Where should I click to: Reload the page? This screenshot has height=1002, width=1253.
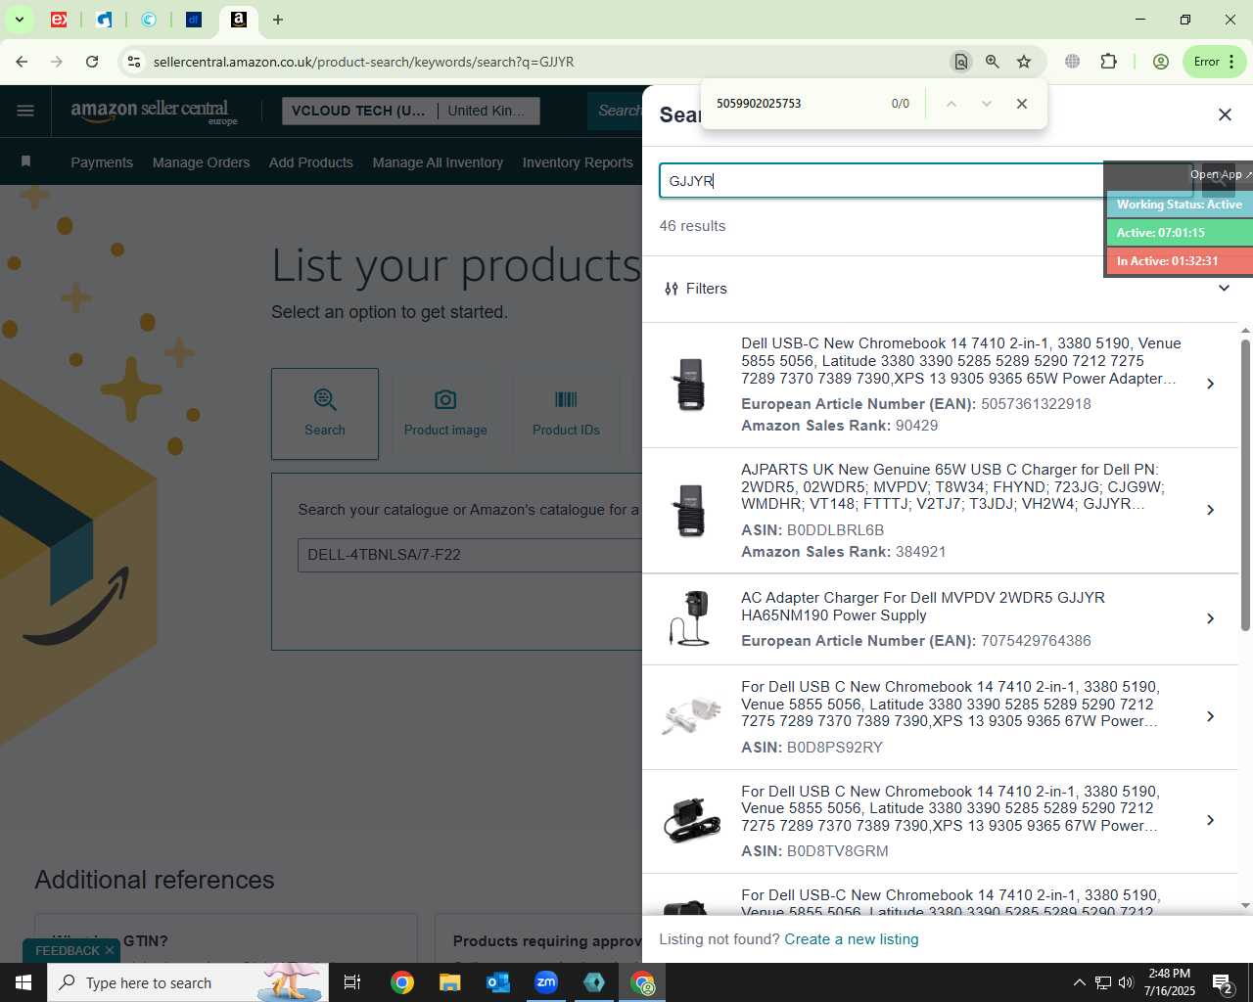(x=92, y=62)
